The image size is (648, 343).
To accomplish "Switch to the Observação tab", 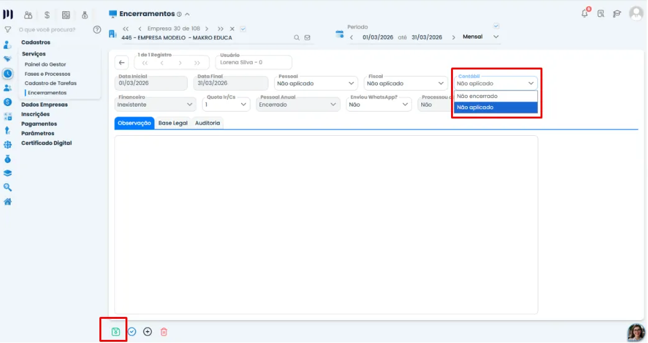I will coord(134,123).
